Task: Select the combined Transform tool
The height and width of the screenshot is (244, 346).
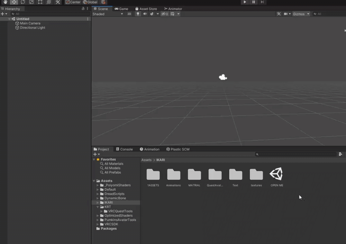Action: 49,2
